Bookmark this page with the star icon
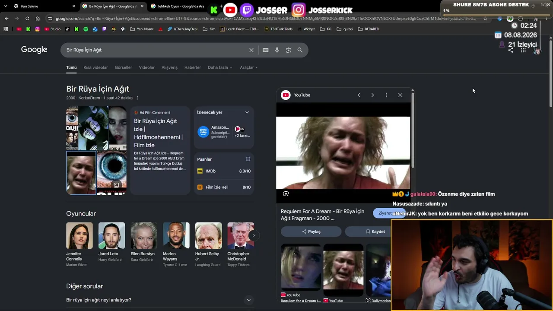This screenshot has height=311, width=553. click(x=485, y=19)
